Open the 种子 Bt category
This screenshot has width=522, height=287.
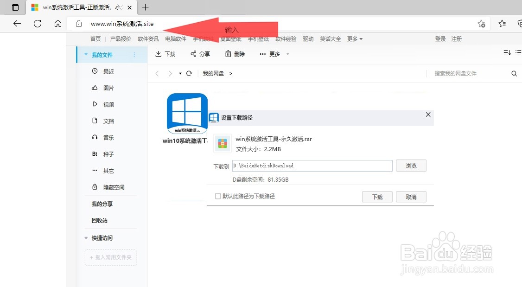click(x=108, y=154)
